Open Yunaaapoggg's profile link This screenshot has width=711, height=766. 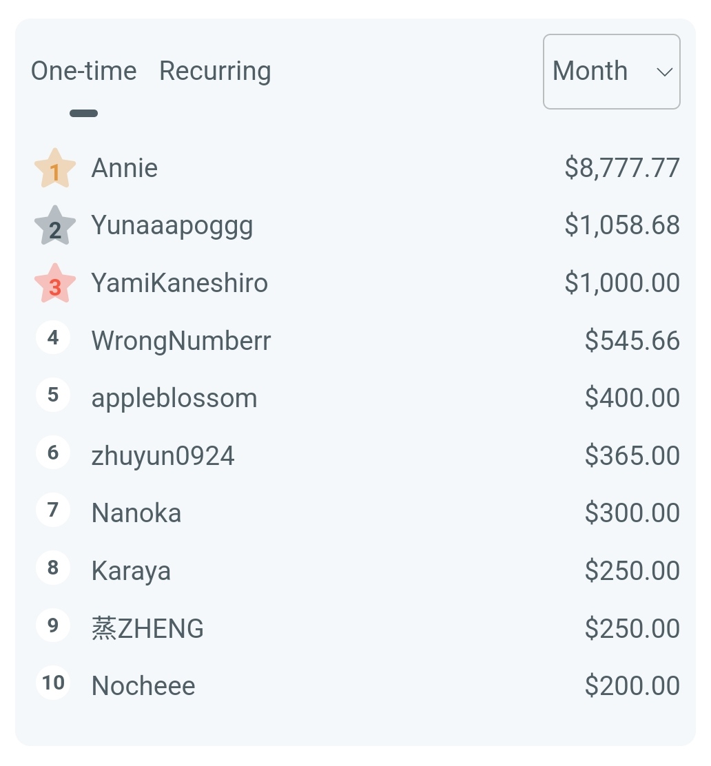tap(172, 226)
